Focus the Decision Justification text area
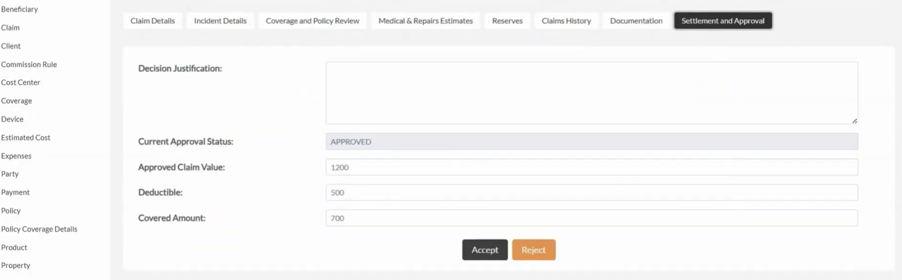Screen dimensions: 902x280 592,93
